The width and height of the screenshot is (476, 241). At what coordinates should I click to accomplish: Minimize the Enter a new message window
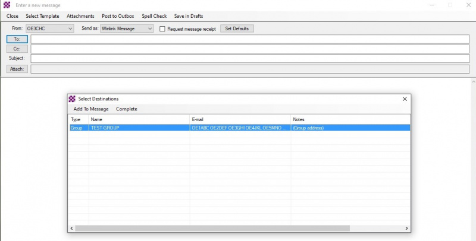[x=432, y=5]
